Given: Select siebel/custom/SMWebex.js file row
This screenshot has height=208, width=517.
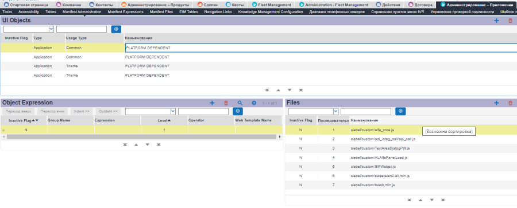Looking at the screenshot, I should (x=400, y=167).
